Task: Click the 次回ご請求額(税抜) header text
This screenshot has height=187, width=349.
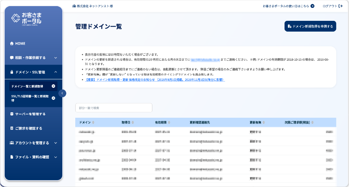Action: 297,122
